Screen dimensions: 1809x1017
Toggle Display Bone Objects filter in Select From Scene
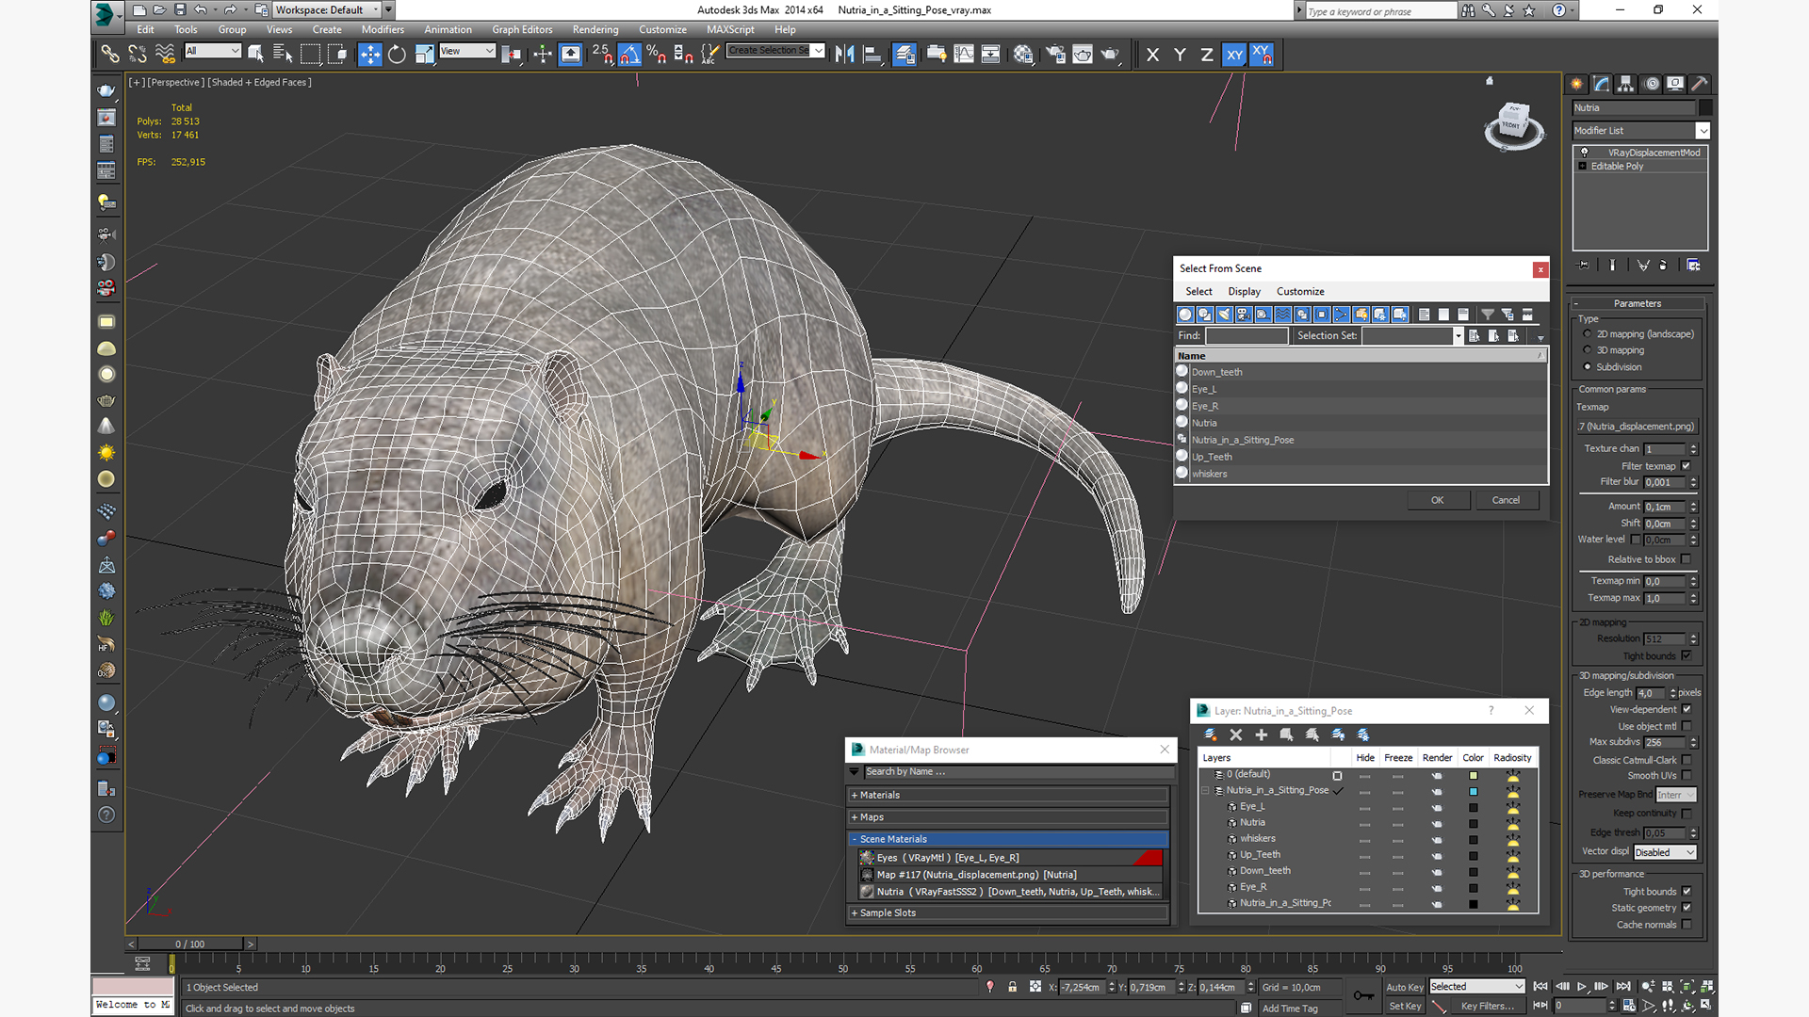pyautogui.click(x=1342, y=315)
